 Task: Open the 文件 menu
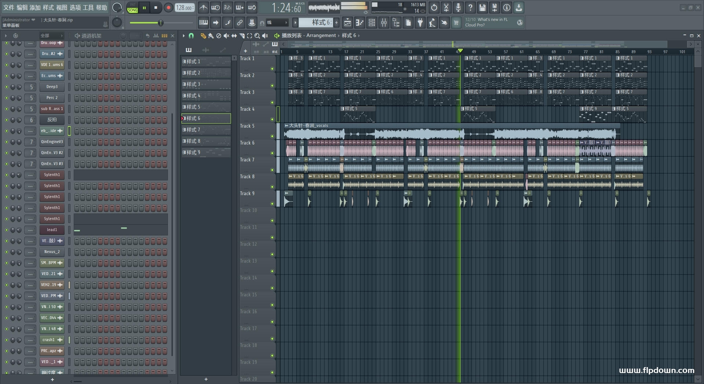click(9, 7)
